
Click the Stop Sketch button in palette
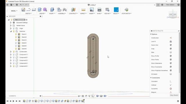[x=174, y=95]
